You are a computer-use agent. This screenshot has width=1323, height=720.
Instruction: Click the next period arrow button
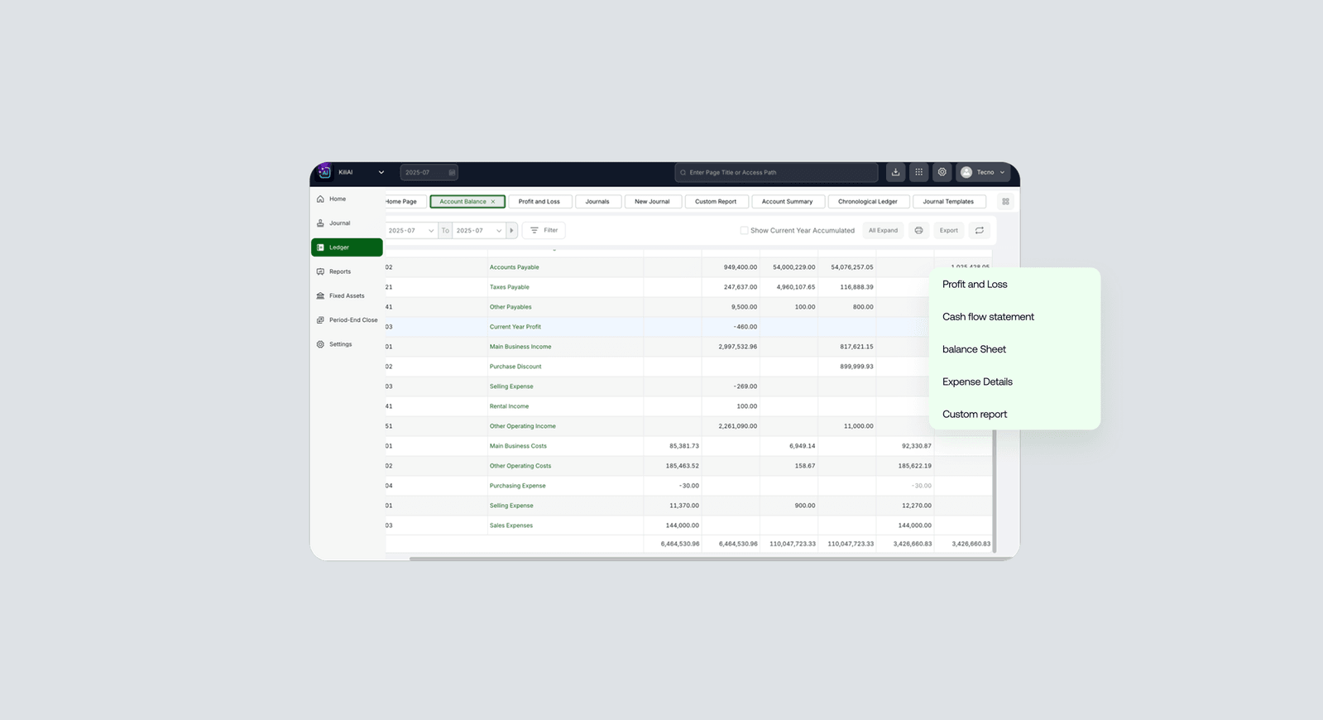511,231
